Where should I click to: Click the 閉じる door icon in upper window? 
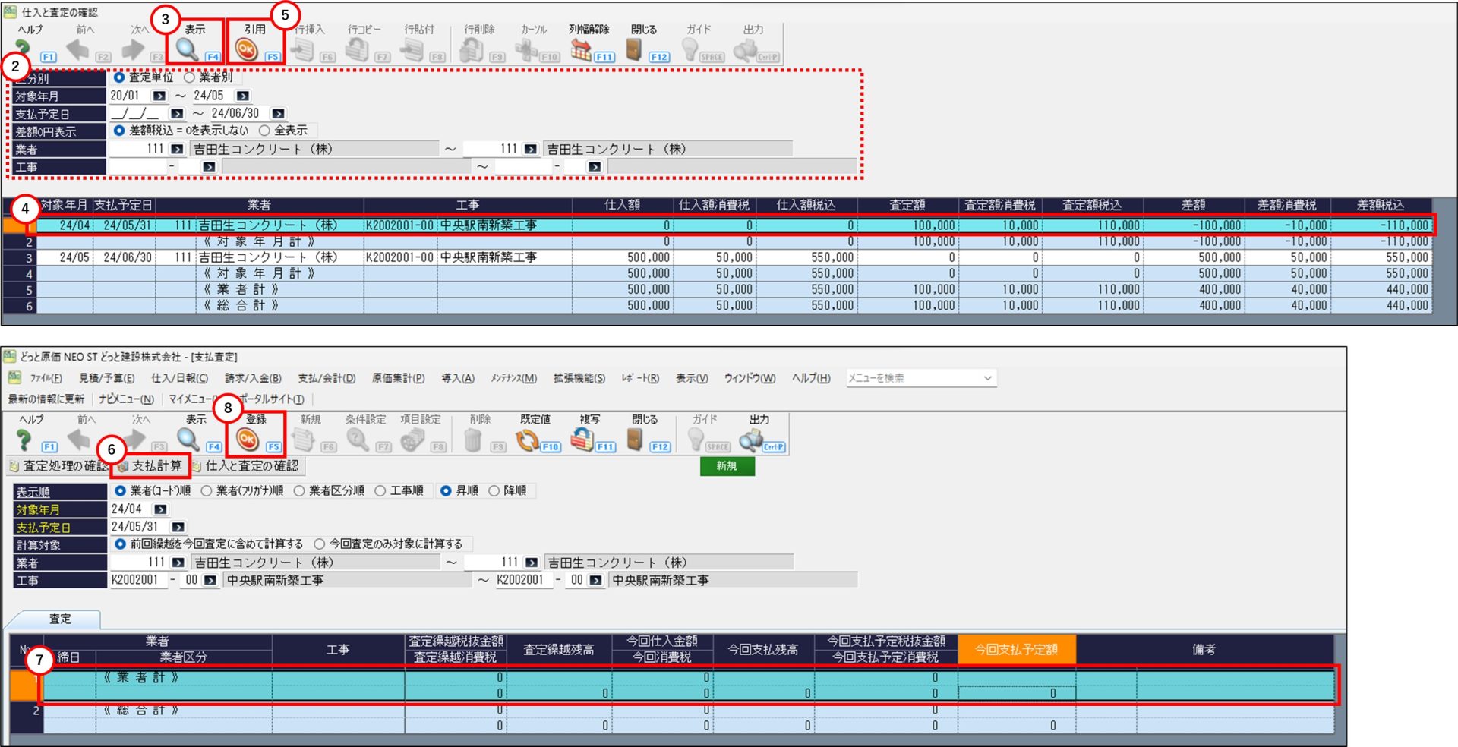click(634, 49)
